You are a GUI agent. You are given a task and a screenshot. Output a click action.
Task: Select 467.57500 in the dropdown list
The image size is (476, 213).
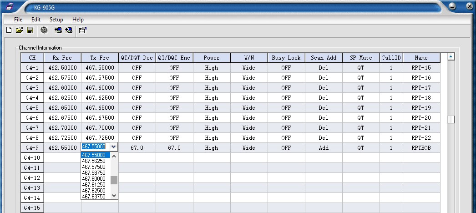tap(96, 167)
